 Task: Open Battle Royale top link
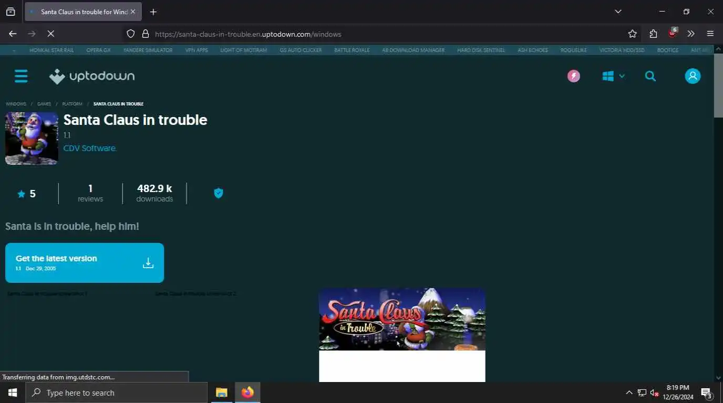pyautogui.click(x=352, y=50)
